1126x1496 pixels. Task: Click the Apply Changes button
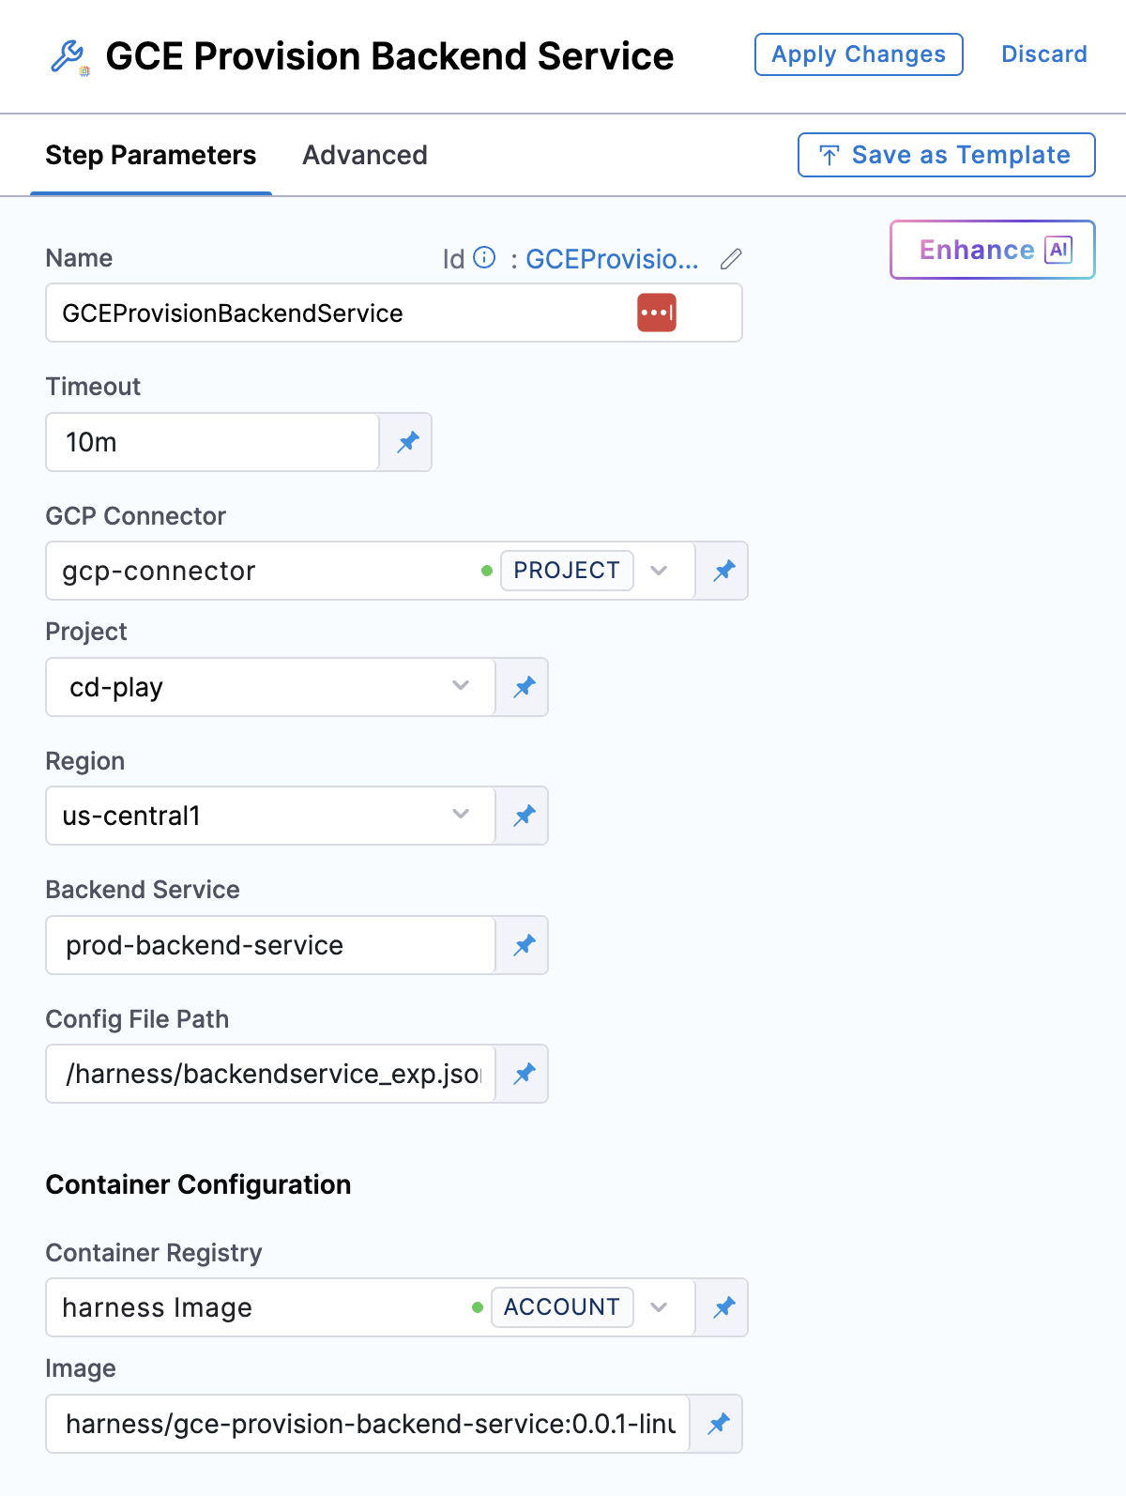(x=859, y=54)
